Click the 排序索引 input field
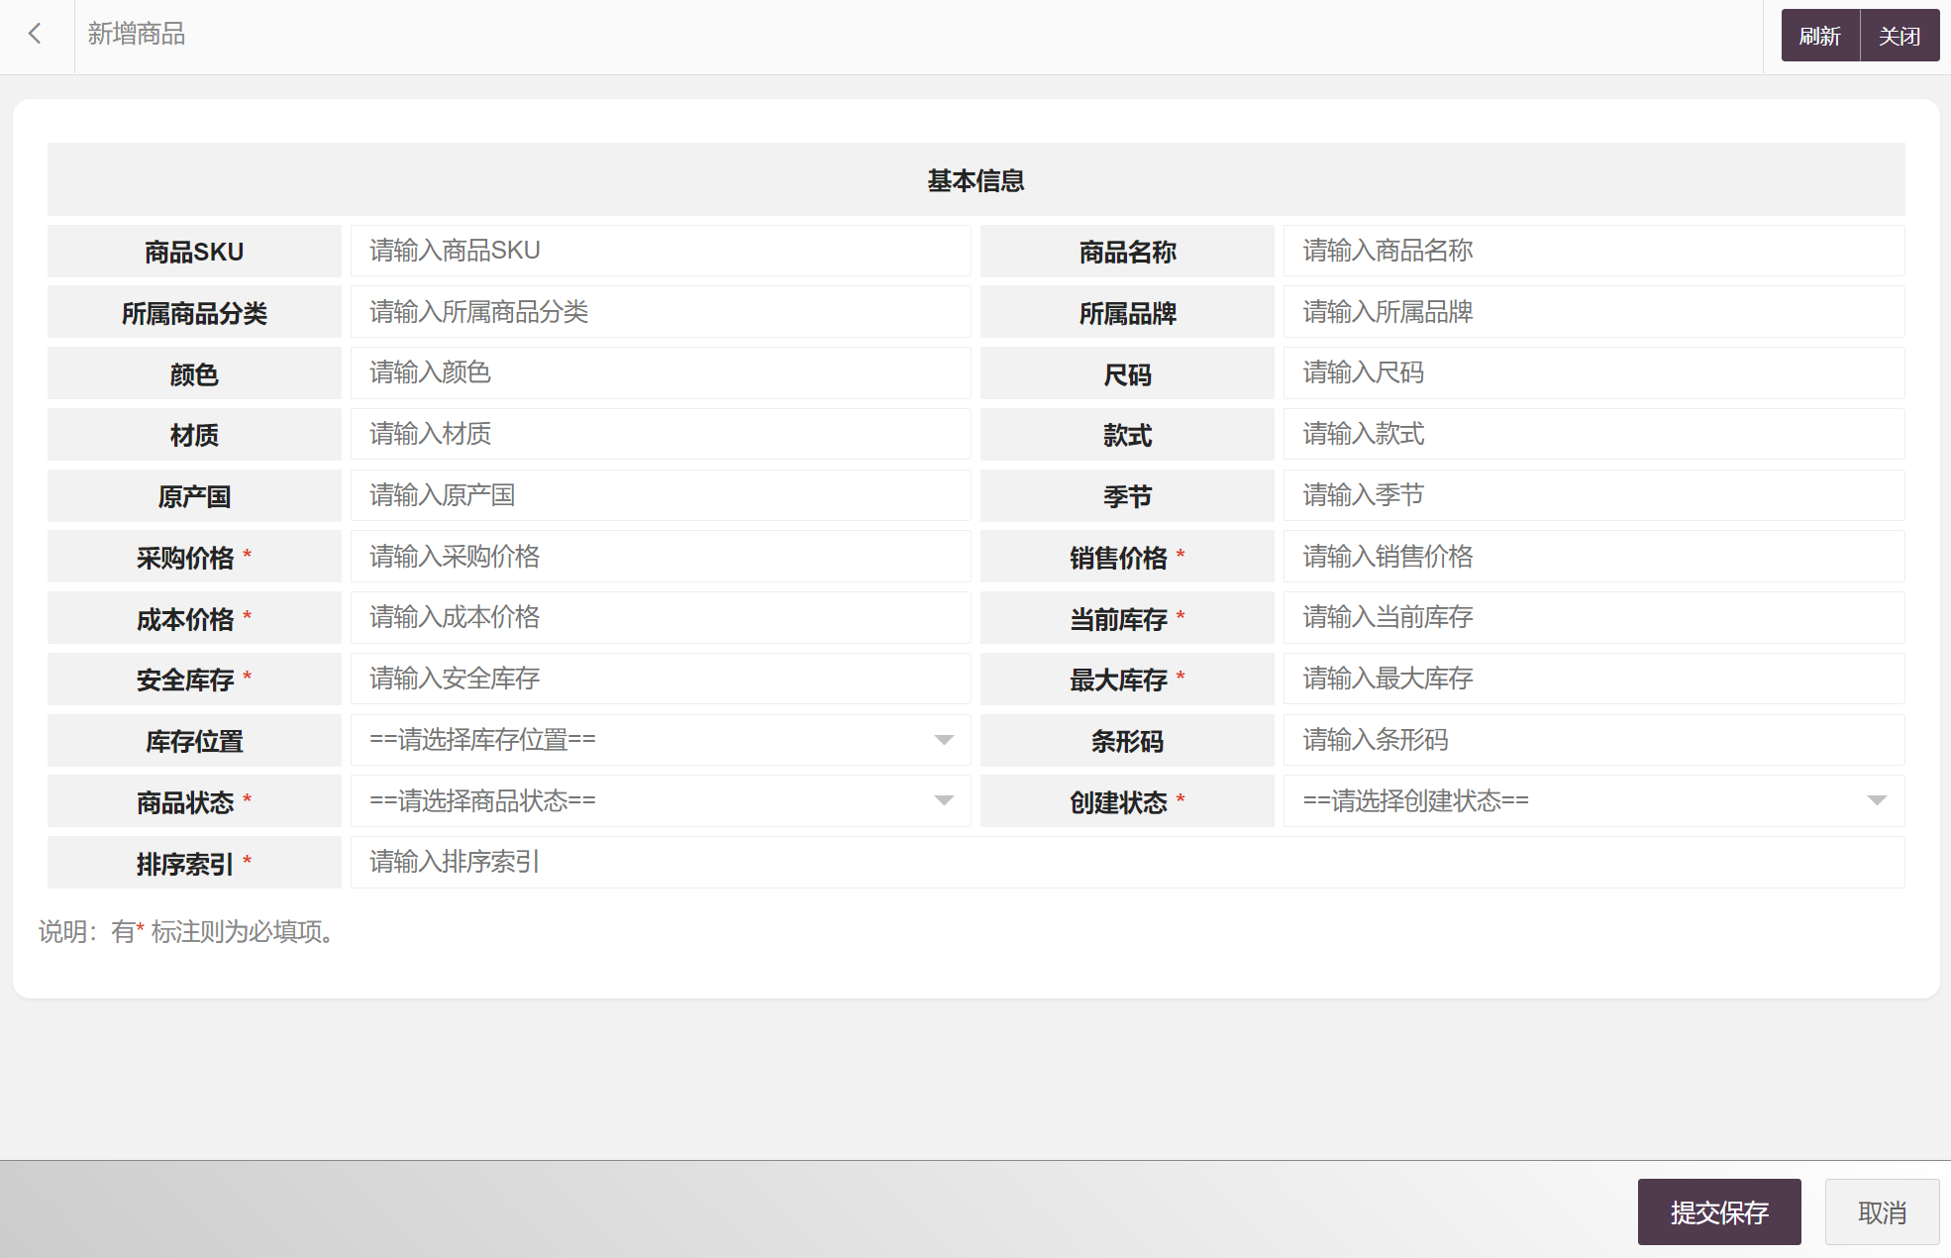 click(x=1126, y=862)
